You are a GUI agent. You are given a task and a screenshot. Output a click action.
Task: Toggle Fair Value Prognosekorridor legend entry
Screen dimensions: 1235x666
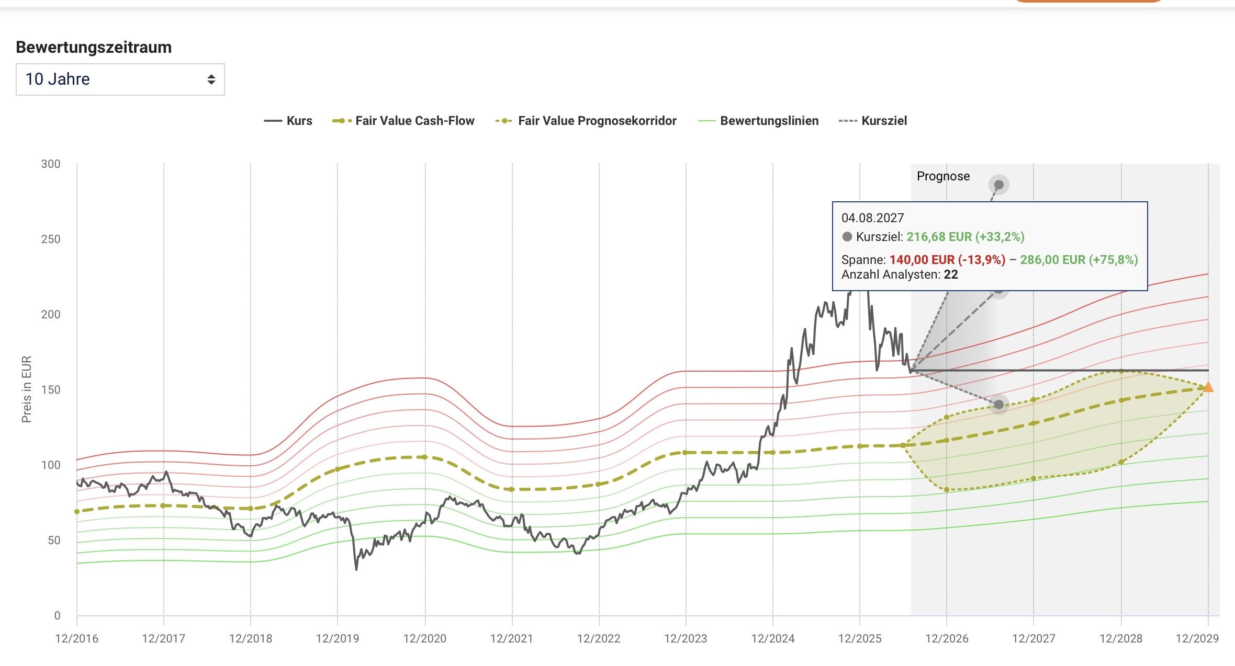(x=586, y=121)
